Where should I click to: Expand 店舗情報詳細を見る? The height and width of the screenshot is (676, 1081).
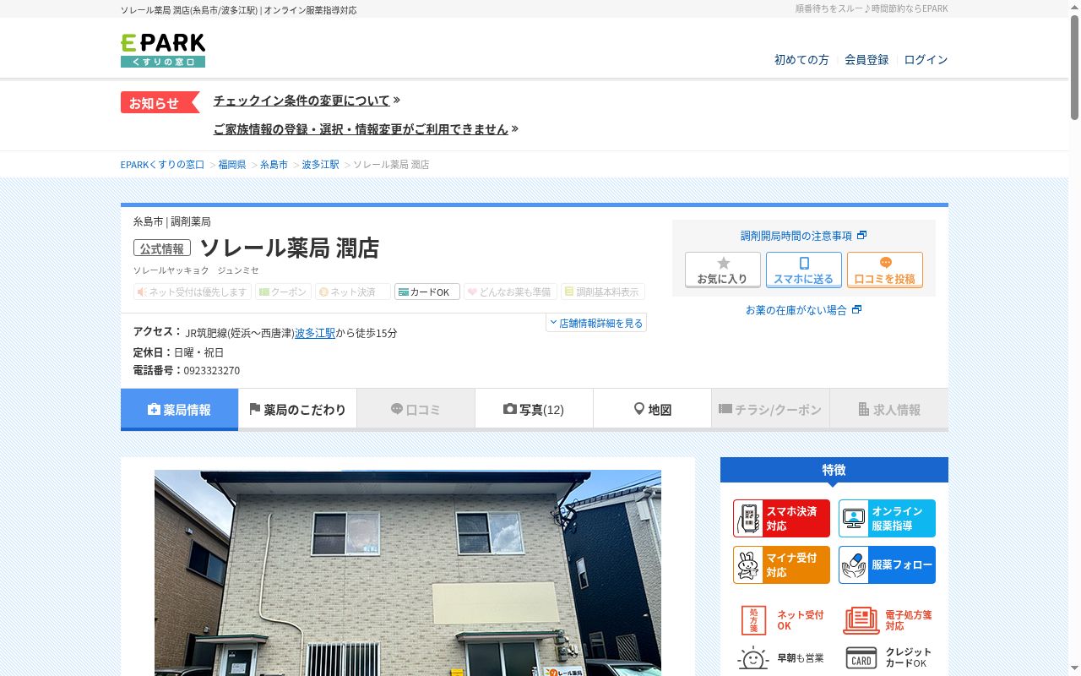tap(596, 323)
